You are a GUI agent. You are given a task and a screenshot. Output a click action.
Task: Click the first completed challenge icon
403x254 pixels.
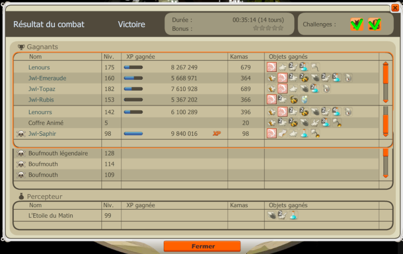[x=357, y=24]
